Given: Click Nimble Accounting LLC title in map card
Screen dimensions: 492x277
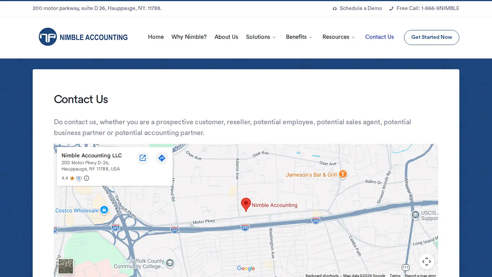Looking at the screenshot, I should click(x=91, y=155).
